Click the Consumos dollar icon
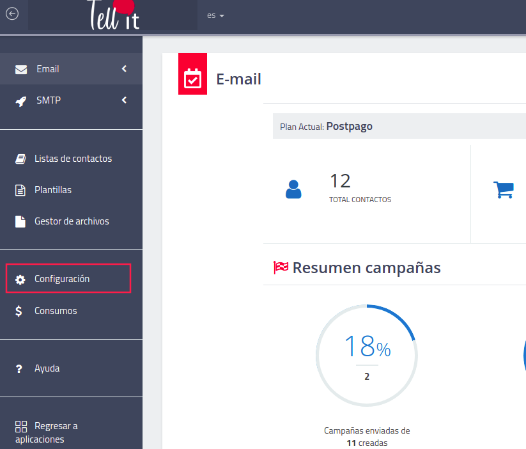The width and height of the screenshot is (526, 449). 19,311
